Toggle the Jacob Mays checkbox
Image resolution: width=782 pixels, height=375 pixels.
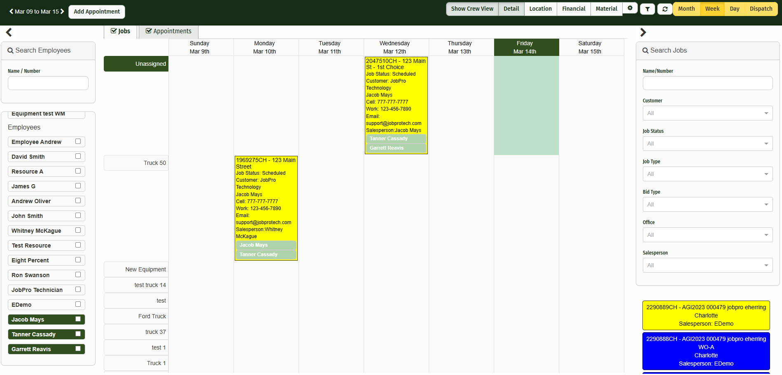tap(78, 319)
